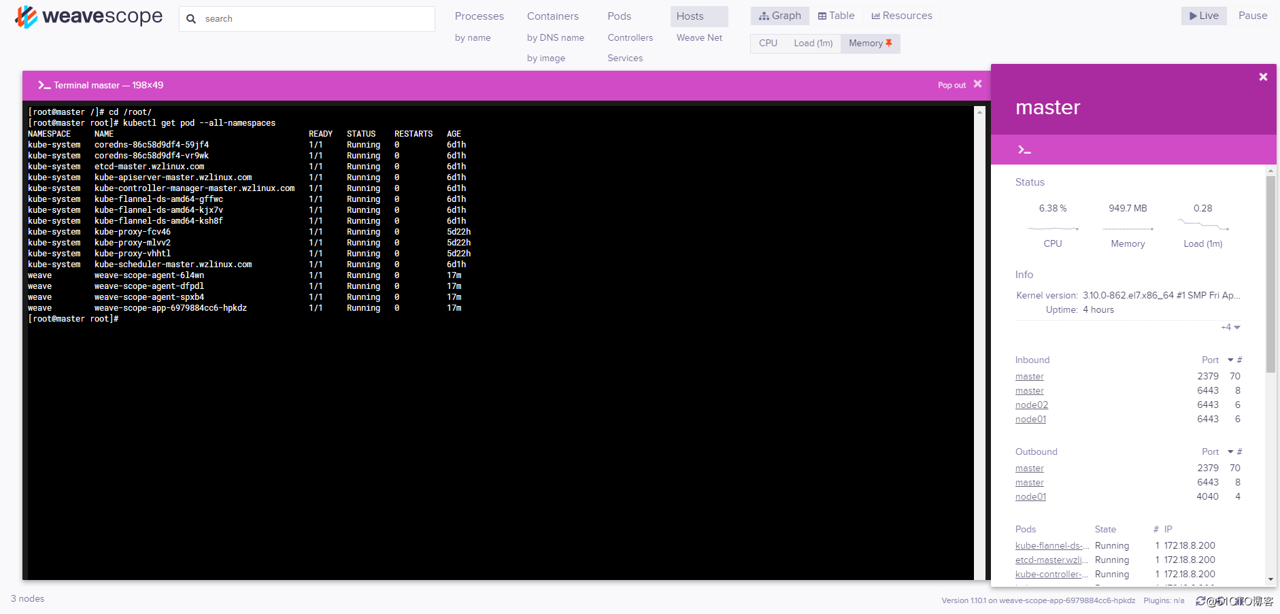Click terminal scrollbar up arrow

[979, 112]
